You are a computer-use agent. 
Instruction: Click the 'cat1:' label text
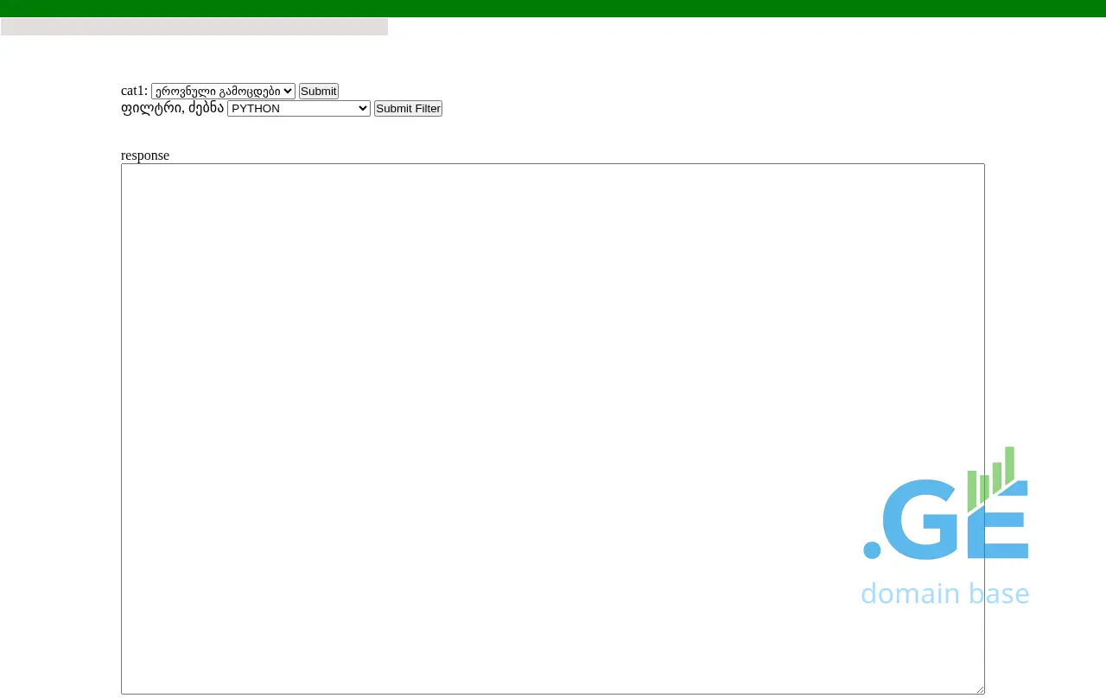click(x=134, y=91)
